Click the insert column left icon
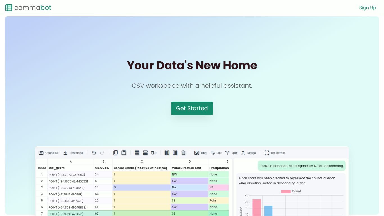Image resolution: width=384 pixels, height=216 pixels. coord(167,153)
